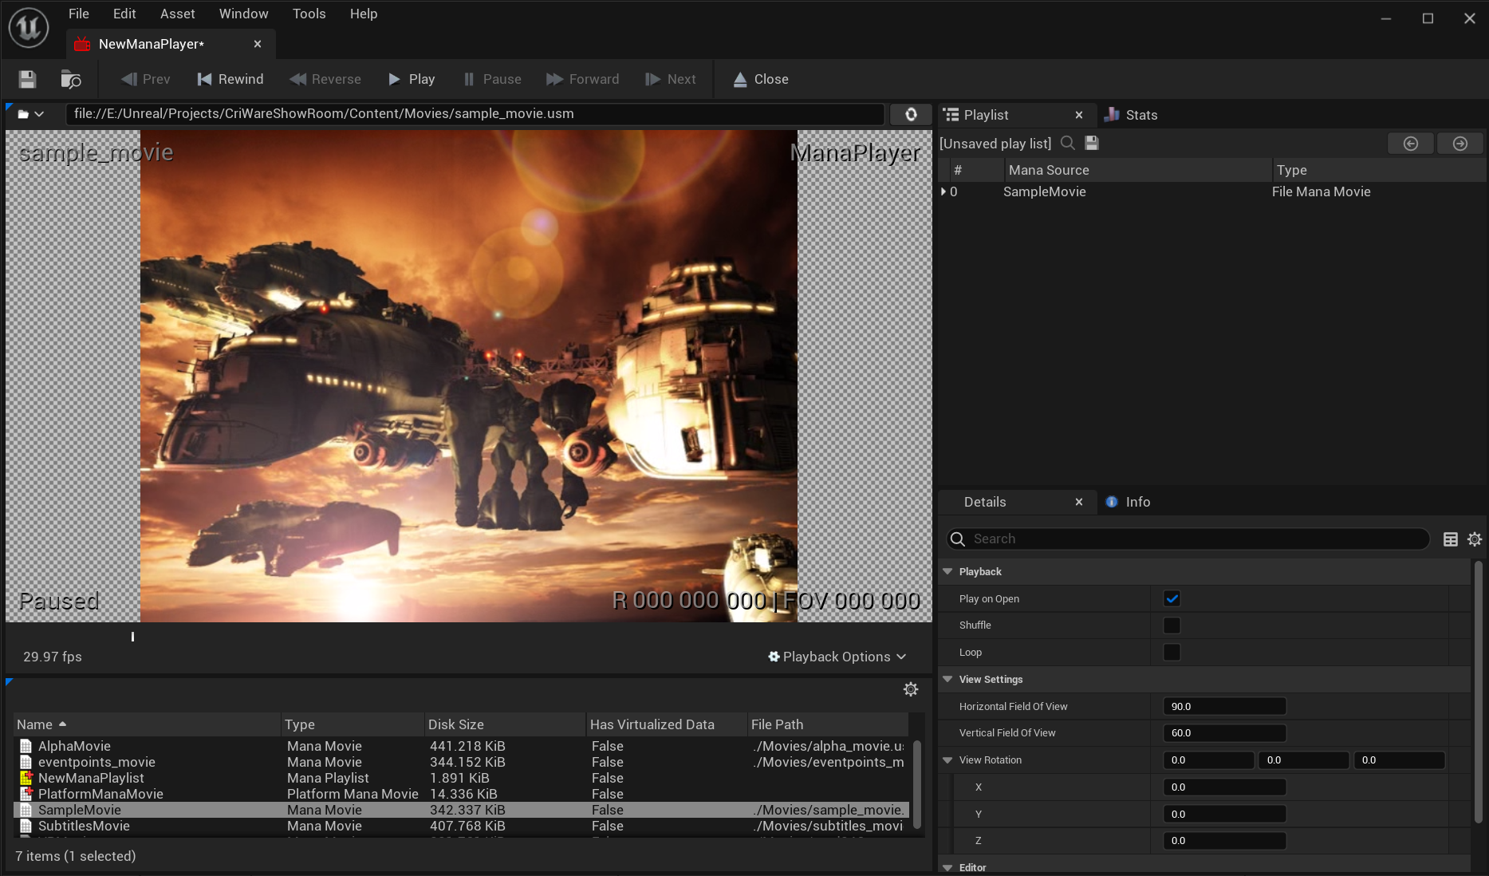Select the AlphaMovie asset row

[462, 746]
